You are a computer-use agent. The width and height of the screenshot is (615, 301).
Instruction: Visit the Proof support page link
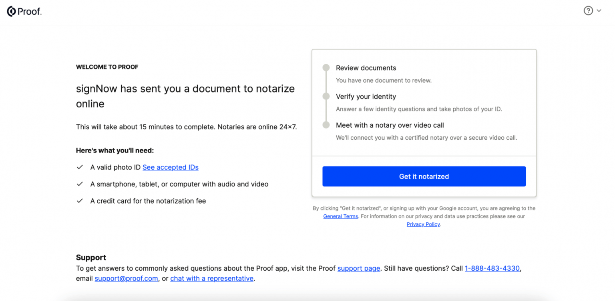[359, 268]
